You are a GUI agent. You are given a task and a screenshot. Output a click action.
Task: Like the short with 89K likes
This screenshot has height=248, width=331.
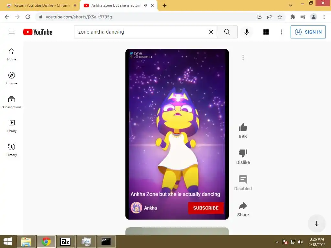point(243,127)
